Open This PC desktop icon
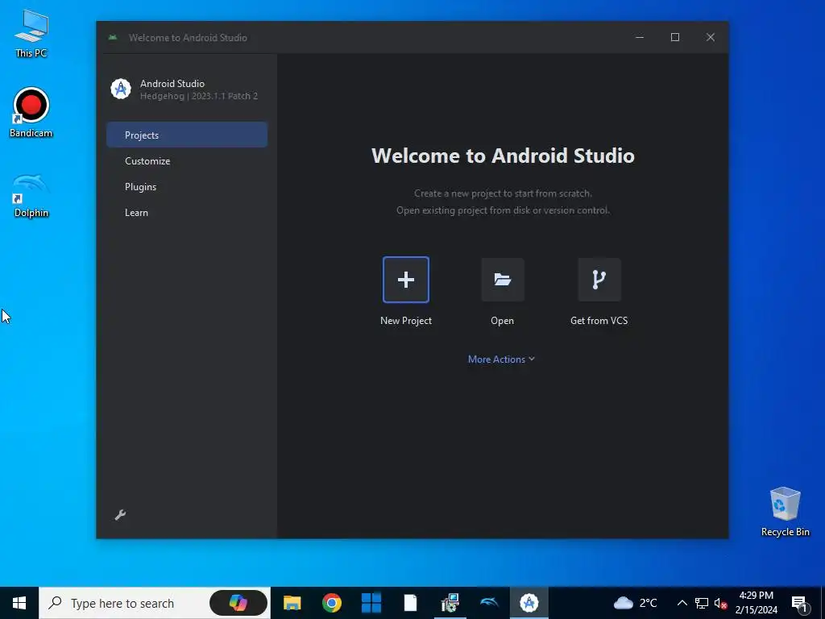The height and width of the screenshot is (619, 825). click(x=31, y=34)
